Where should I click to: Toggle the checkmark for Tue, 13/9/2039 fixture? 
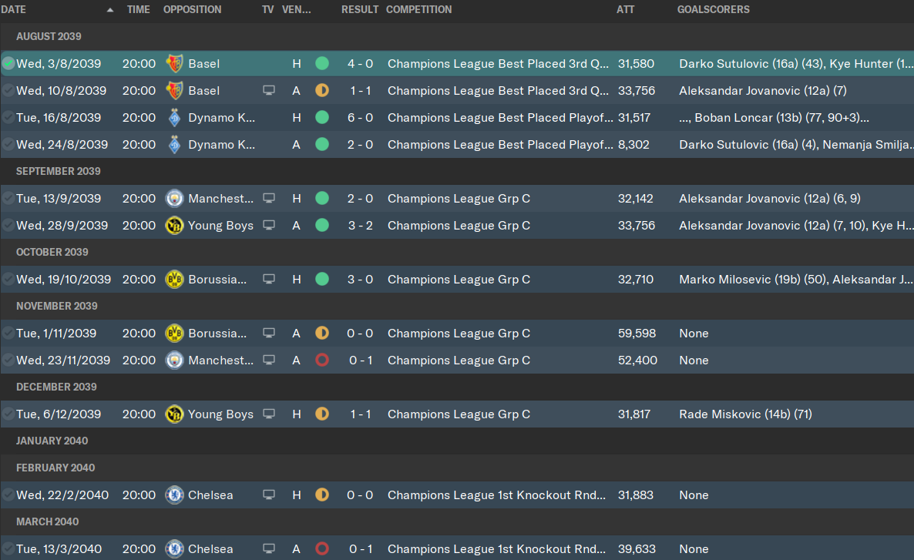coord(8,199)
